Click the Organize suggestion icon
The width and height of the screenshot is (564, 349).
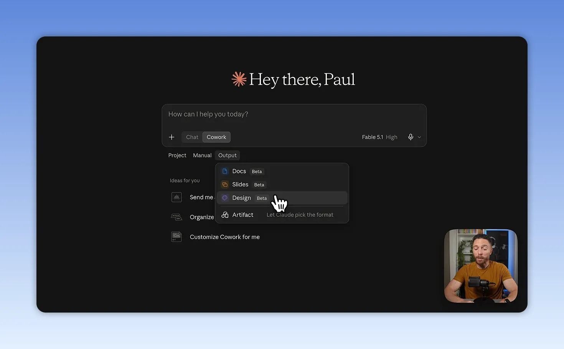click(x=176, y=217)
